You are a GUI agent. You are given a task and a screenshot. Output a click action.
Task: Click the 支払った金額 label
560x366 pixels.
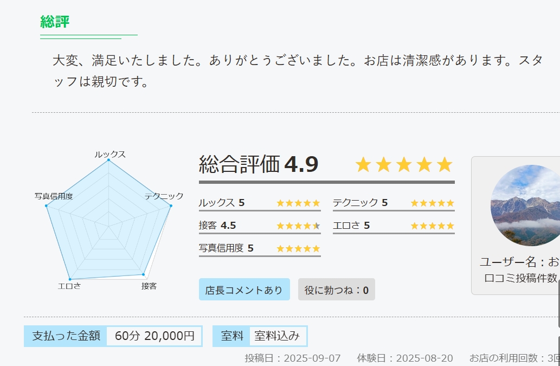click(x=66, y=336)
